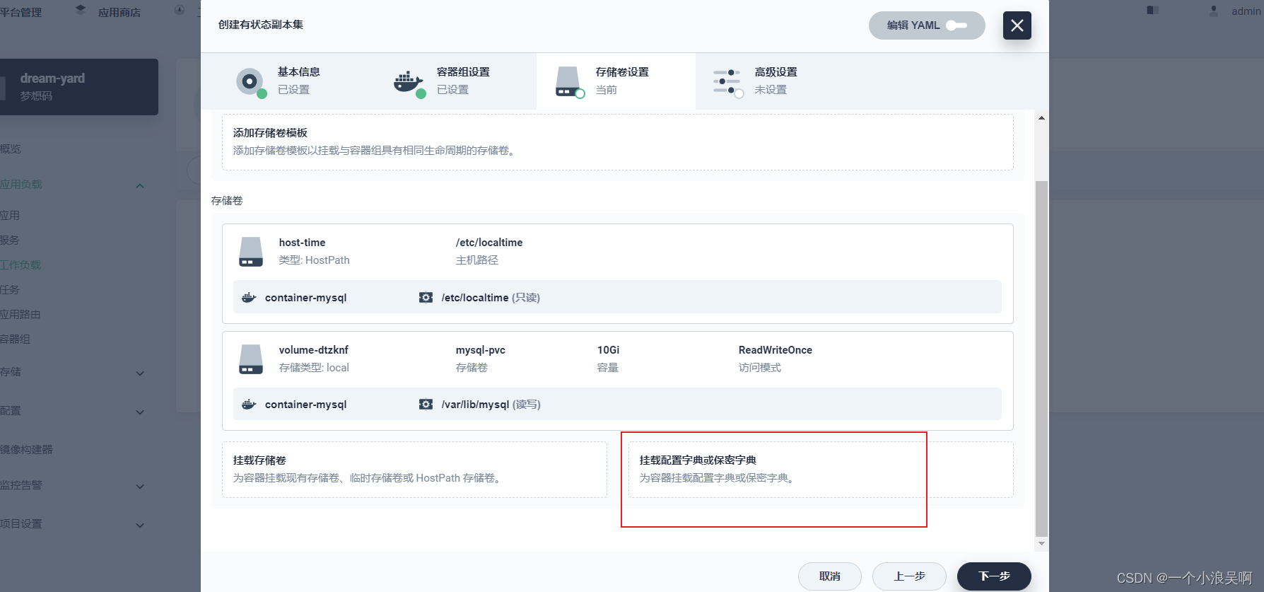Click mount path icon beside /etc/localtime (只读)

(x=426, y=298)
